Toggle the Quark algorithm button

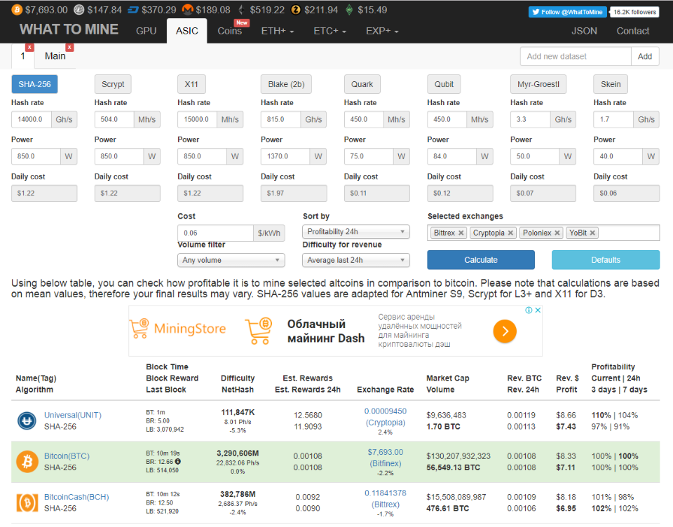362,84
